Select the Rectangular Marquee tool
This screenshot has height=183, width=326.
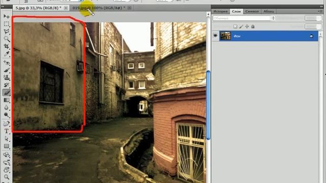pos(7,24)
